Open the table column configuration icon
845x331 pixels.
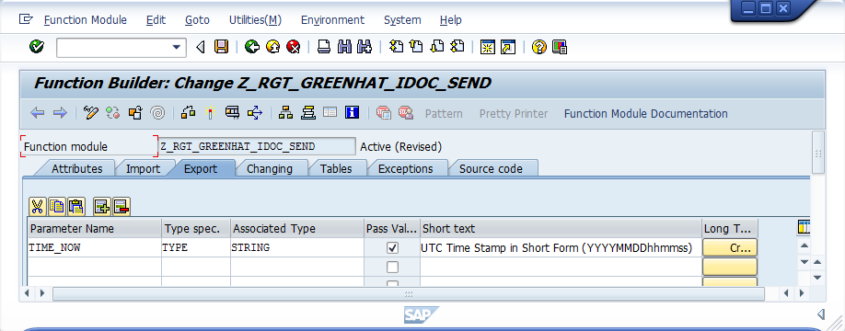coord(804,228)
